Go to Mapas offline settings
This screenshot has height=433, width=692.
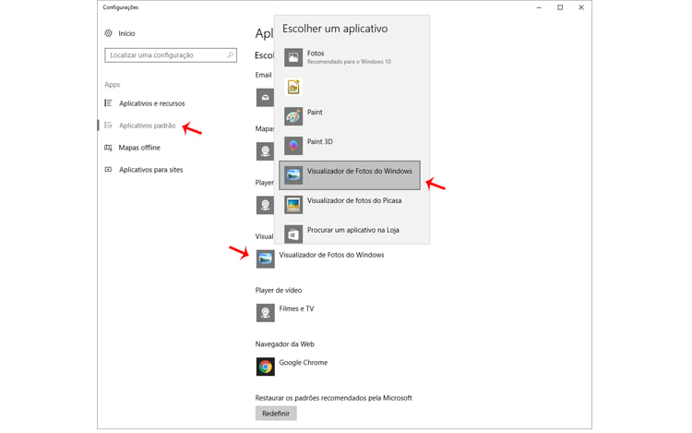coord(139,148)
